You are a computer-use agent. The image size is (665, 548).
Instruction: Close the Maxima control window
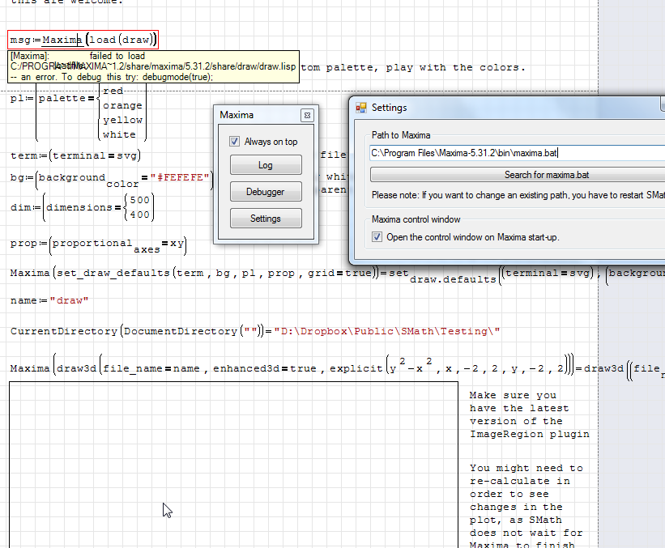coord(306,116)
